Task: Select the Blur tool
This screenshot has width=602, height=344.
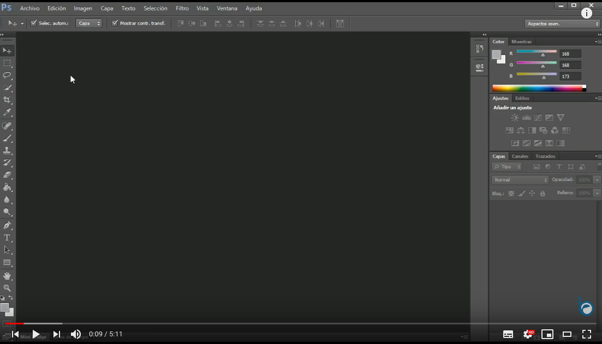Action: (x=7, y=200)
